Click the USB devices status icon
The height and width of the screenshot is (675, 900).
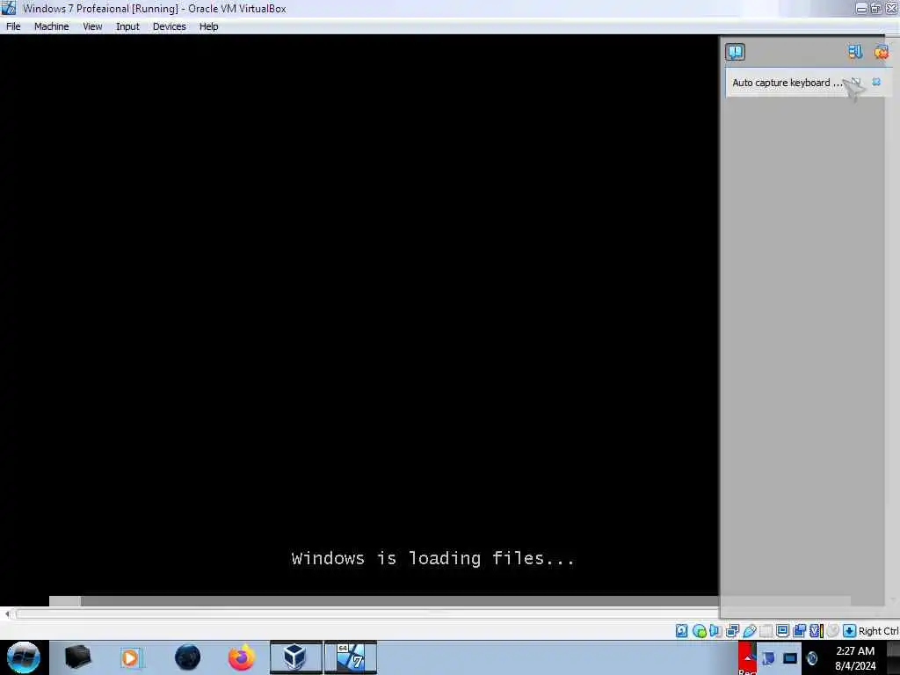click(749, 631)
